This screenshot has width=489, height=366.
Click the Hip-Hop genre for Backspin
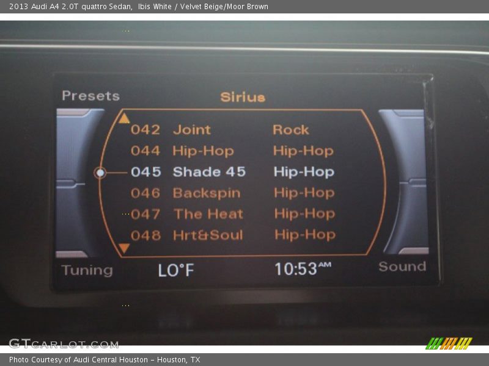pyautogui.click(x=304, y=193)
